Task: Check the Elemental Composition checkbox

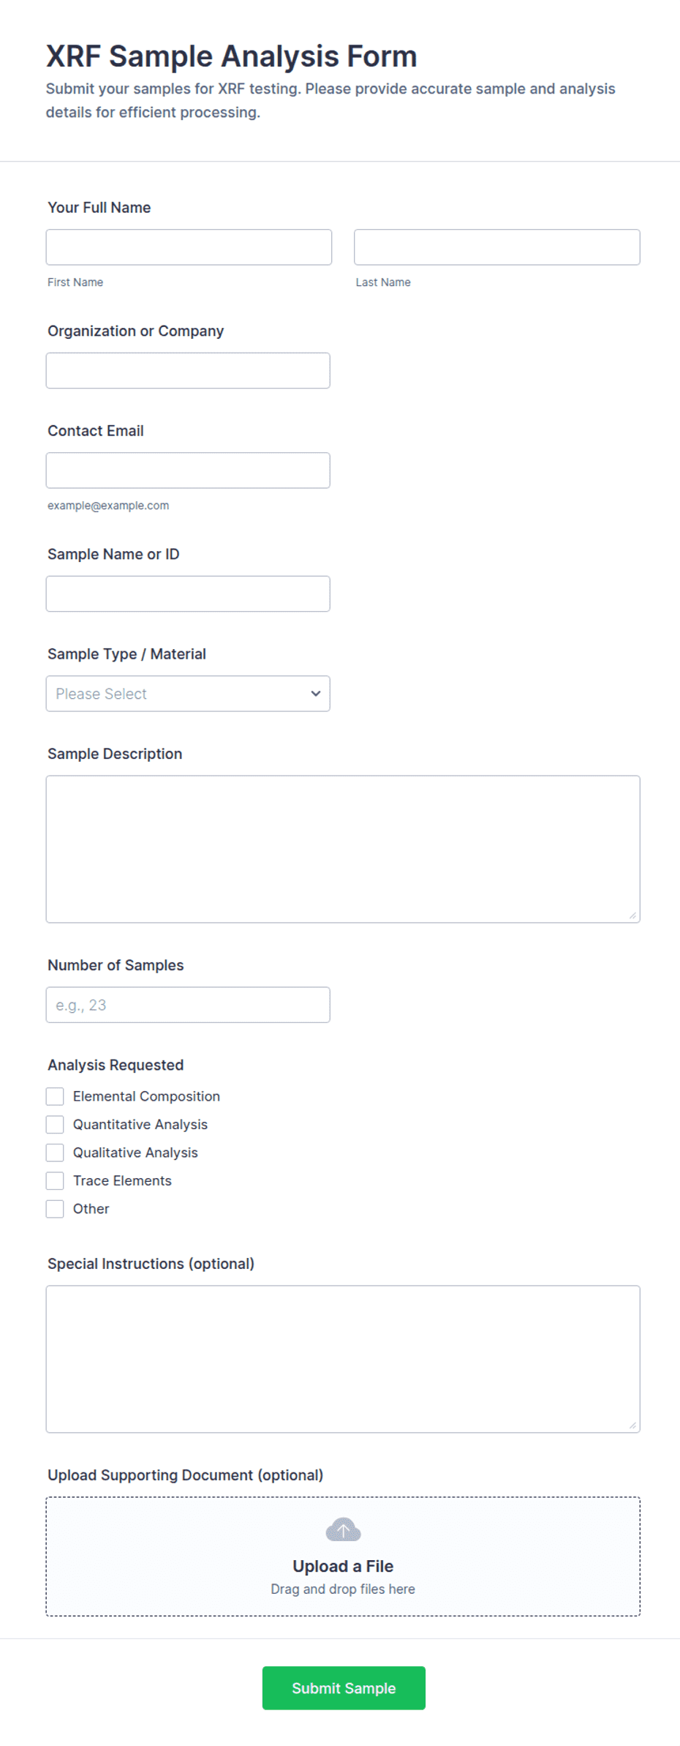Action: pyautogui.click(x=55, y=1096)
